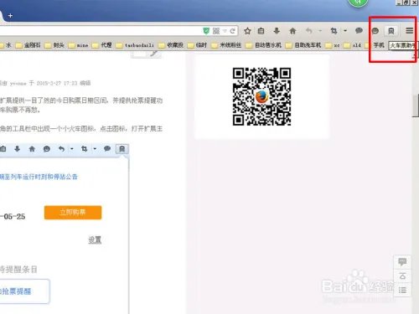
Task: Click the download arrow in the embedded article screenshot
Action: click(x=18, y=149)
